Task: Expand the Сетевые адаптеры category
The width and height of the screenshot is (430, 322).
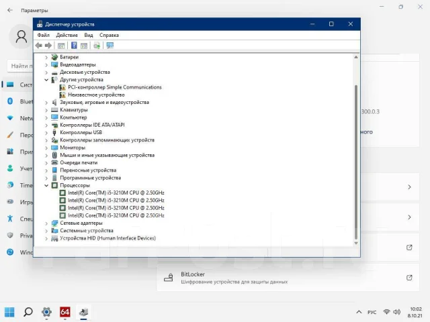Action: click(46, 223)
